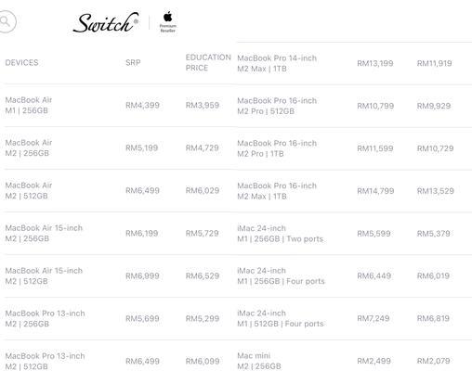
Task: Click the Apple Premium Reseller logo
Action: (167, 21)
